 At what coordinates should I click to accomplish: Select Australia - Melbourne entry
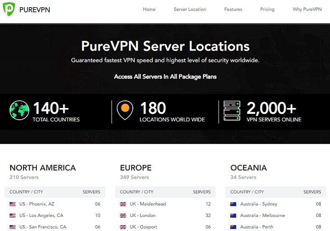(276, 216)
